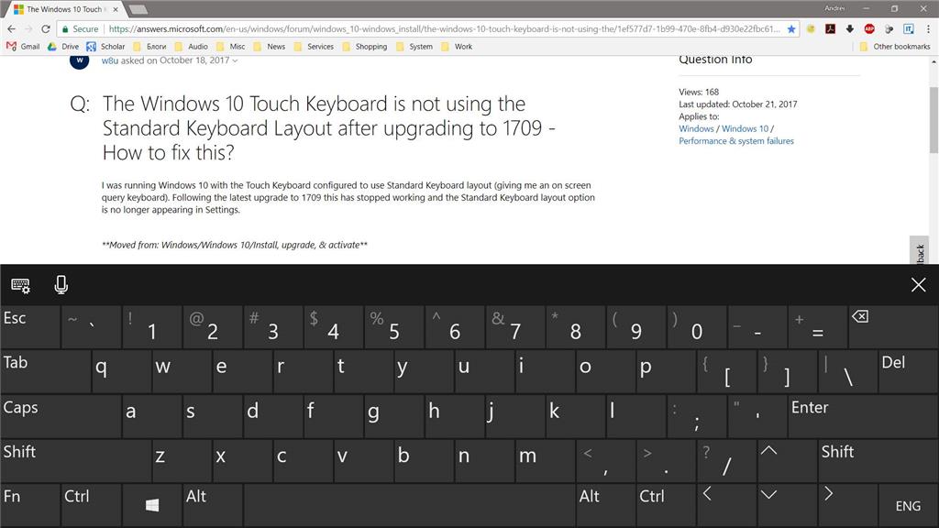This screenshot has height=528, width=939.
Task: Open the Audio bookmarks folder
Action: point(191,46)
